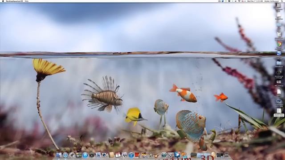Open Safari from the Dock
This screenshot has width=285, height=160.
pyautogui.click(x=65, y=155)
